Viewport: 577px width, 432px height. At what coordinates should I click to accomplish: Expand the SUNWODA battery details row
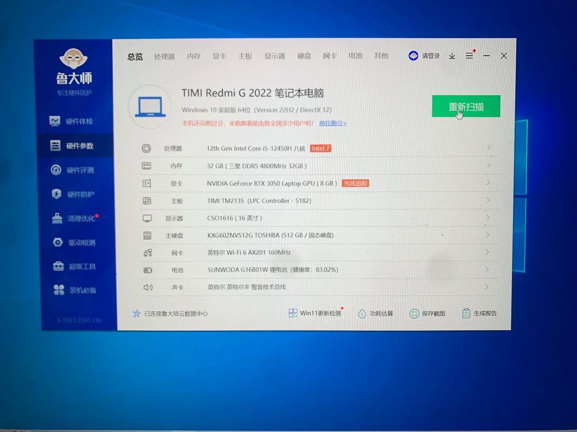488,269
